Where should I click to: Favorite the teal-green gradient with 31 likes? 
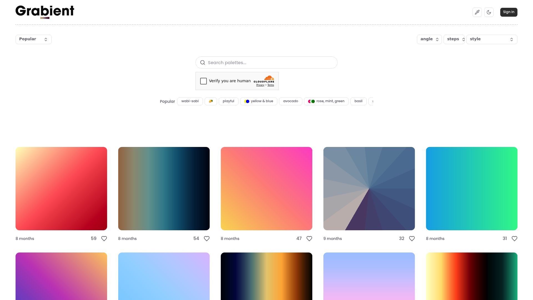(514, 238)
